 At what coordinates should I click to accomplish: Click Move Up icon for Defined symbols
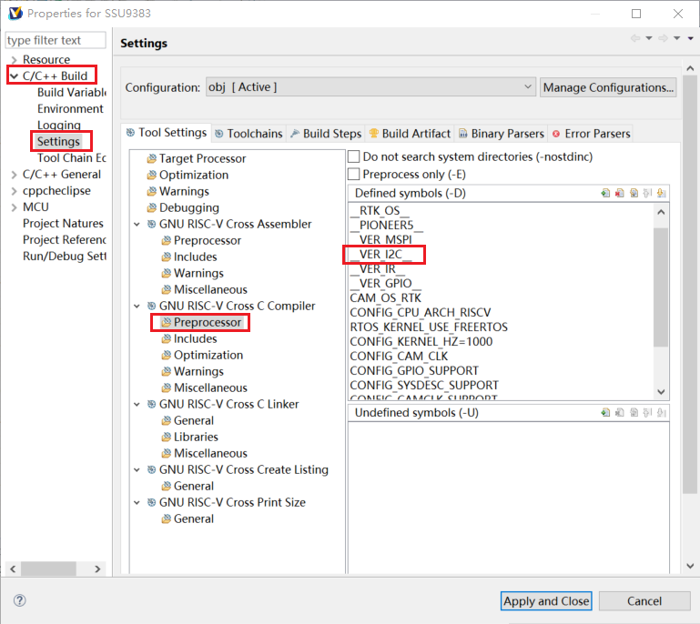[x=647, y=193]
